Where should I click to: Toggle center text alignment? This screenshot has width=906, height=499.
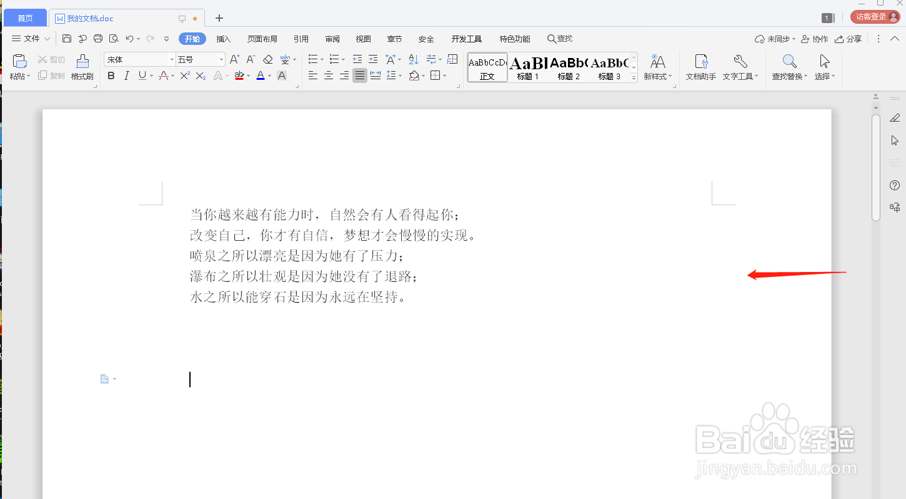[x=328, y=75]
